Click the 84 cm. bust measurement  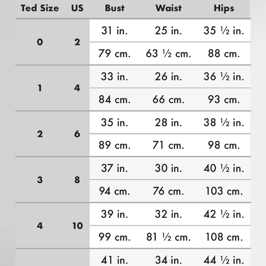(x=115, y=100)
